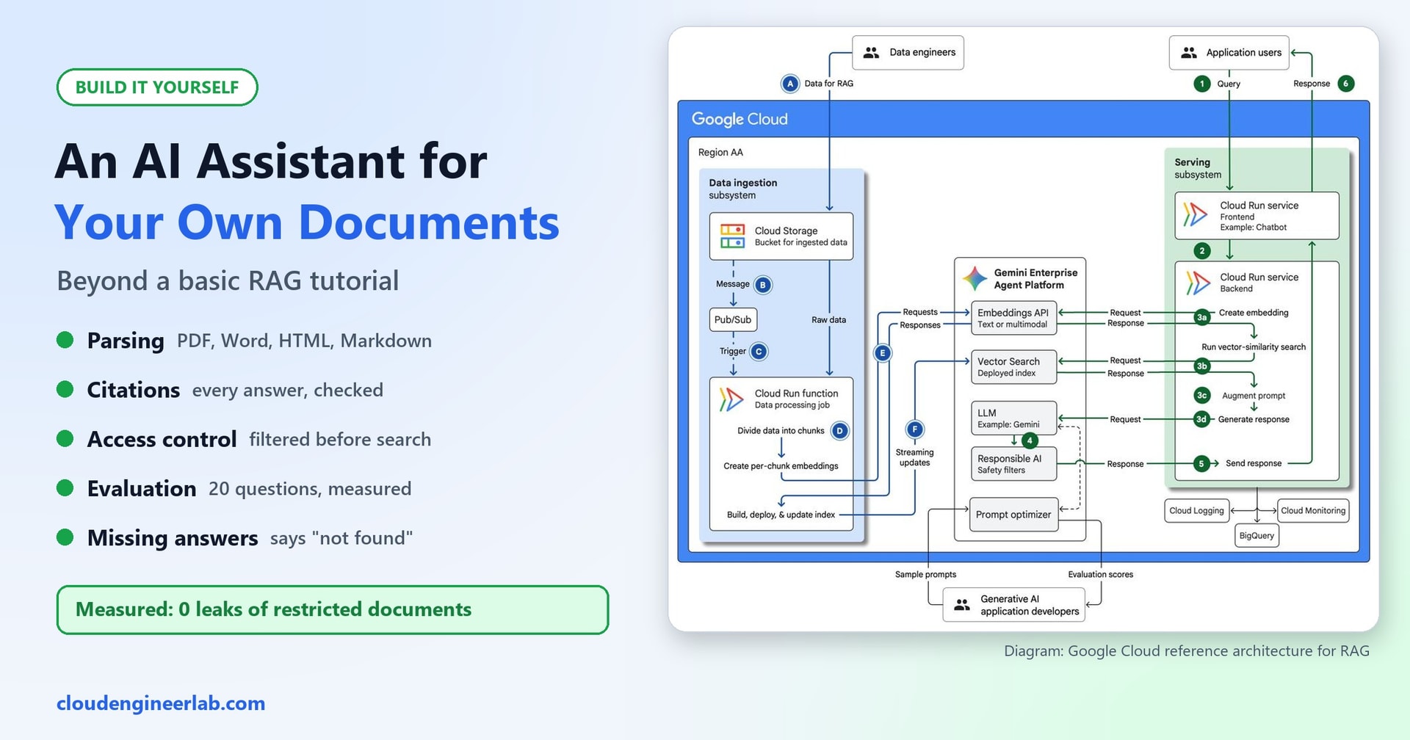Click the diagram caption about reference architecture
This screenshot has width=1410, height=740.
[1186, 651]
